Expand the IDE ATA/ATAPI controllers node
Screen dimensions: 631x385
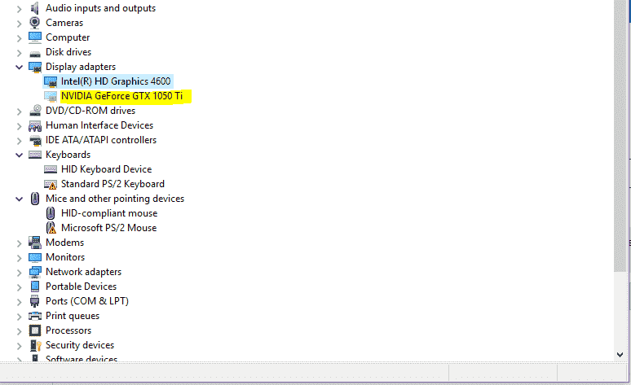19,141
